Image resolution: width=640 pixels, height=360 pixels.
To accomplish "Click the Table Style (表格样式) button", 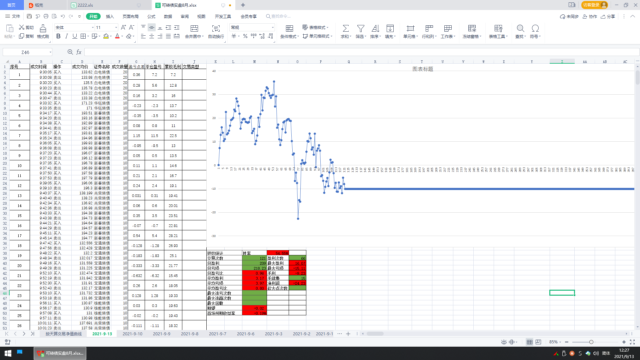I will [315, 27].
